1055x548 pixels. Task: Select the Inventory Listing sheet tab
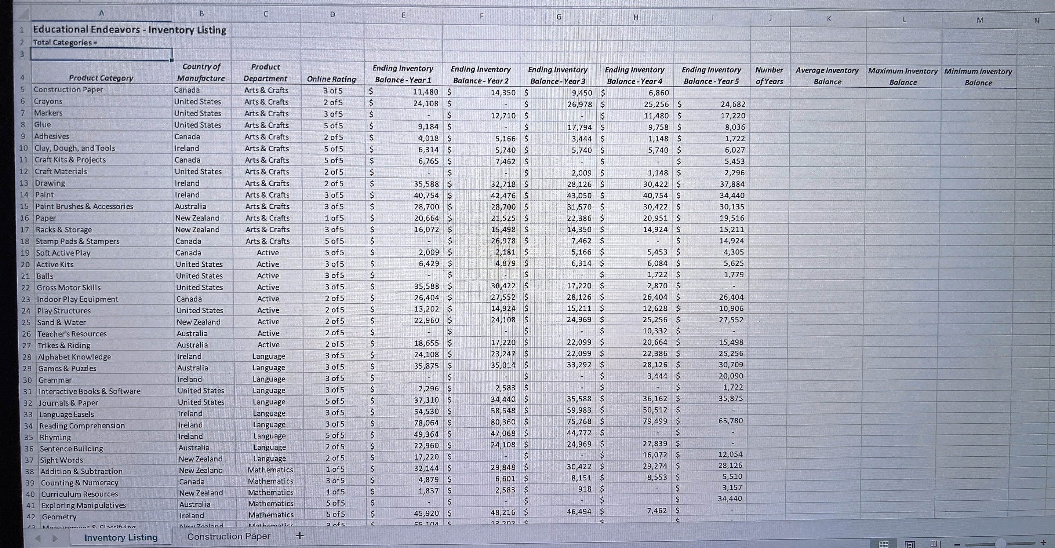pyautogui.click(x=120, y=537)
